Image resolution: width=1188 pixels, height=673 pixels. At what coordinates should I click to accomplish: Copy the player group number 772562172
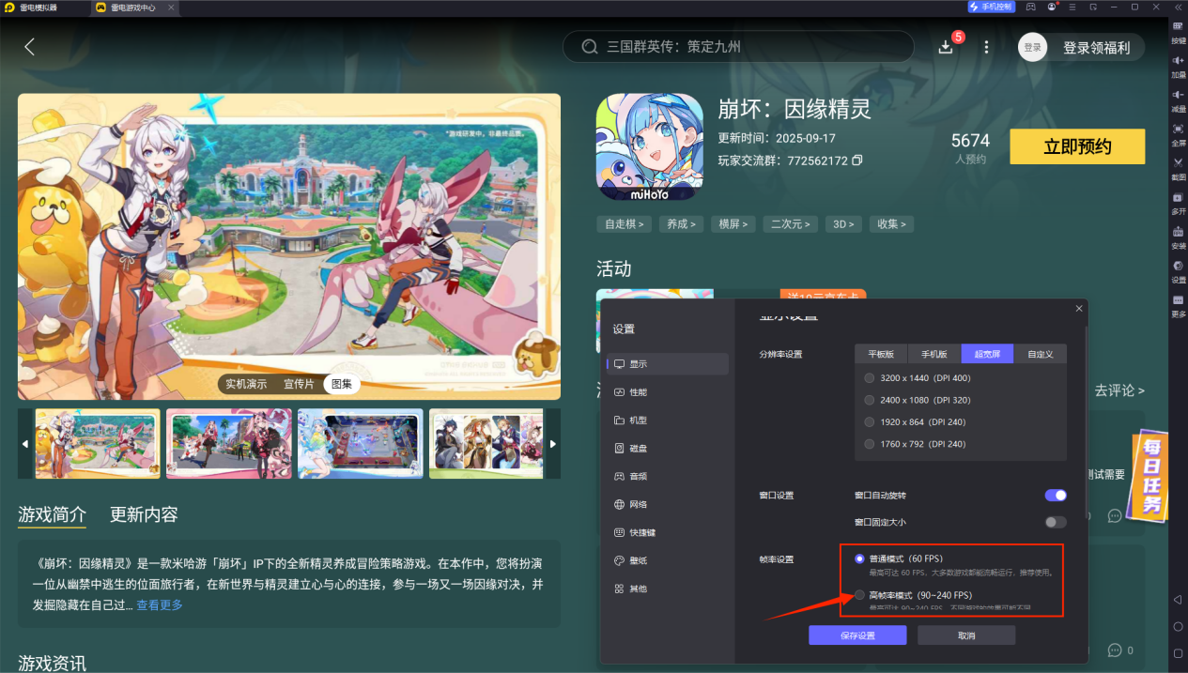856,161
